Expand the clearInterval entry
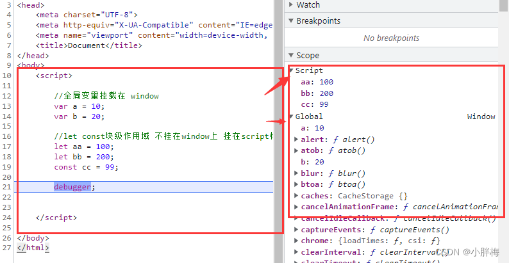This screenshot has width=509, height=263. coord(296,252)
